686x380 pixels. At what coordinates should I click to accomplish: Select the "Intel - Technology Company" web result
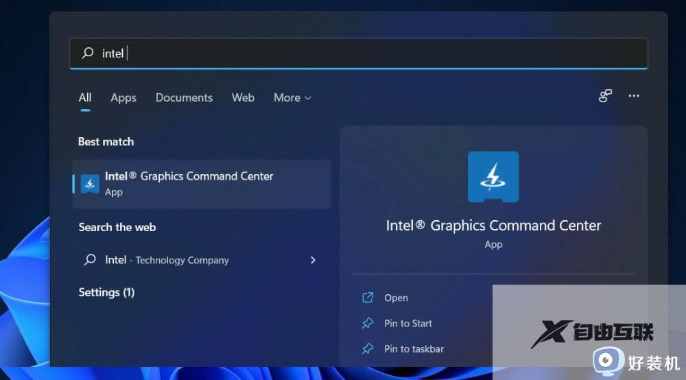coord(202,260)
